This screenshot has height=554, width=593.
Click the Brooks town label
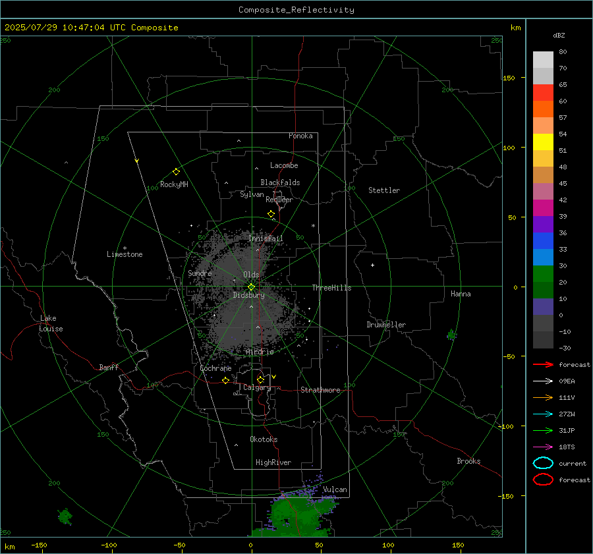[x=468, y=461]
